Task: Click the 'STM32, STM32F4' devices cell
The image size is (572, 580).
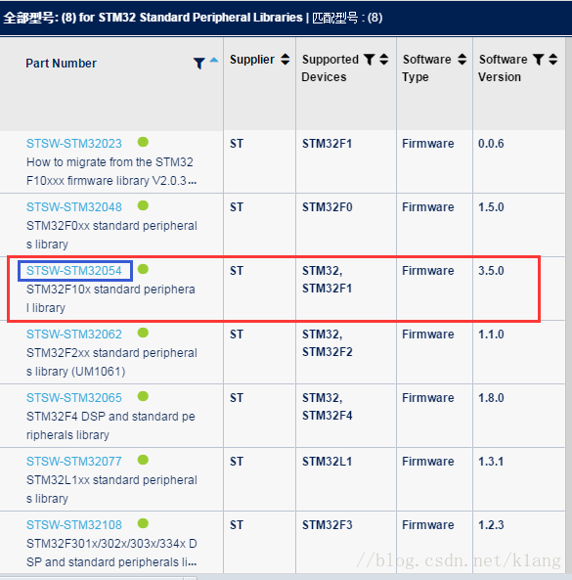Action: 328,407
